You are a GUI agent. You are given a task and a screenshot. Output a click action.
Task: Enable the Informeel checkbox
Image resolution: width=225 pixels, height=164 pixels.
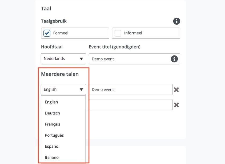118,33
